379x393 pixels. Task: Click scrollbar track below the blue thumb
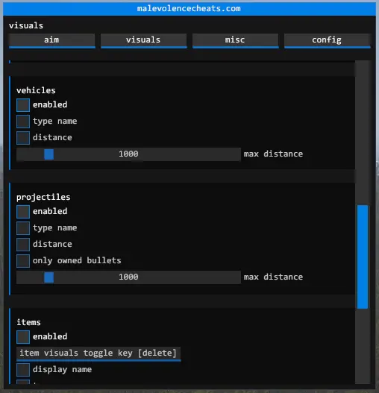pos(363,346)
